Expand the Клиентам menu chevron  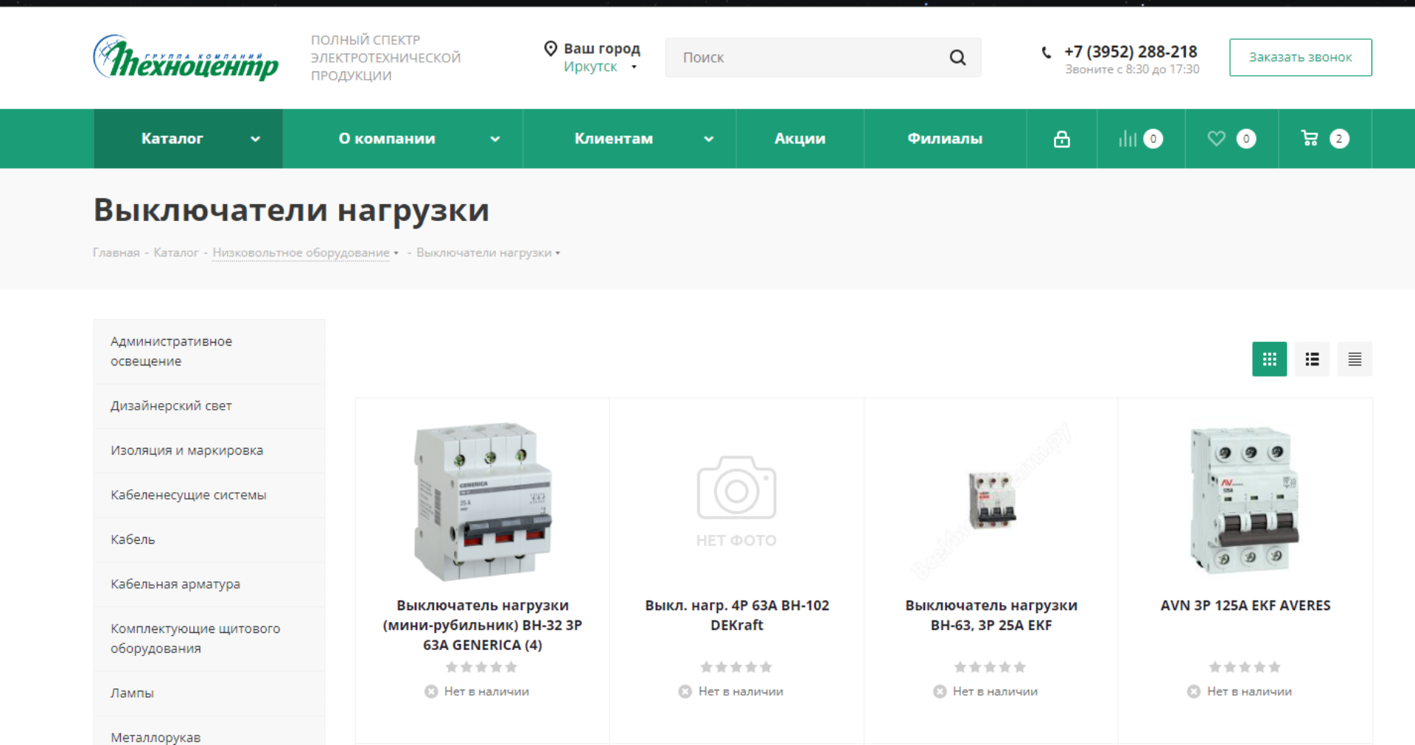(x=709, y=139)
